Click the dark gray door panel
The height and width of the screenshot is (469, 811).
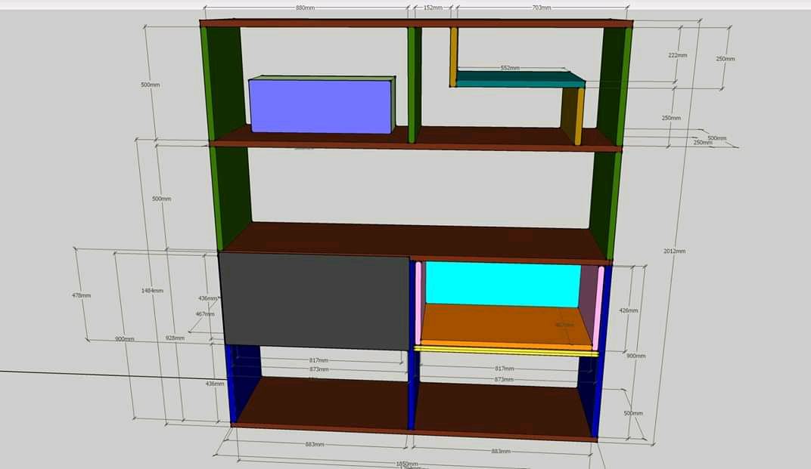[x=315, y=301]
